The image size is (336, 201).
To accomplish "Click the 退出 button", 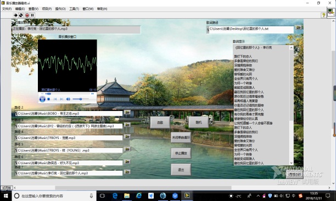I will (x=181, y=170).
